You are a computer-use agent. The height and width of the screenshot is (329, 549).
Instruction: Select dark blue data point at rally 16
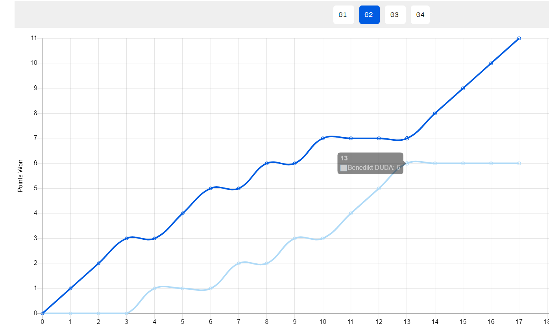click(x=491, y=63)
